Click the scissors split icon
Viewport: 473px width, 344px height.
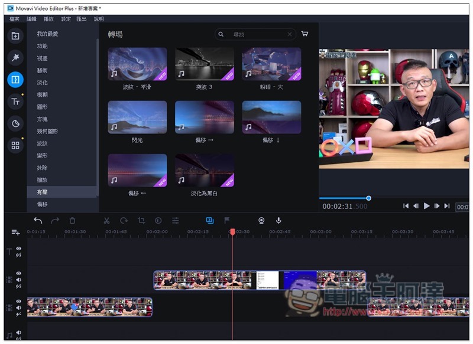point(106,221)
